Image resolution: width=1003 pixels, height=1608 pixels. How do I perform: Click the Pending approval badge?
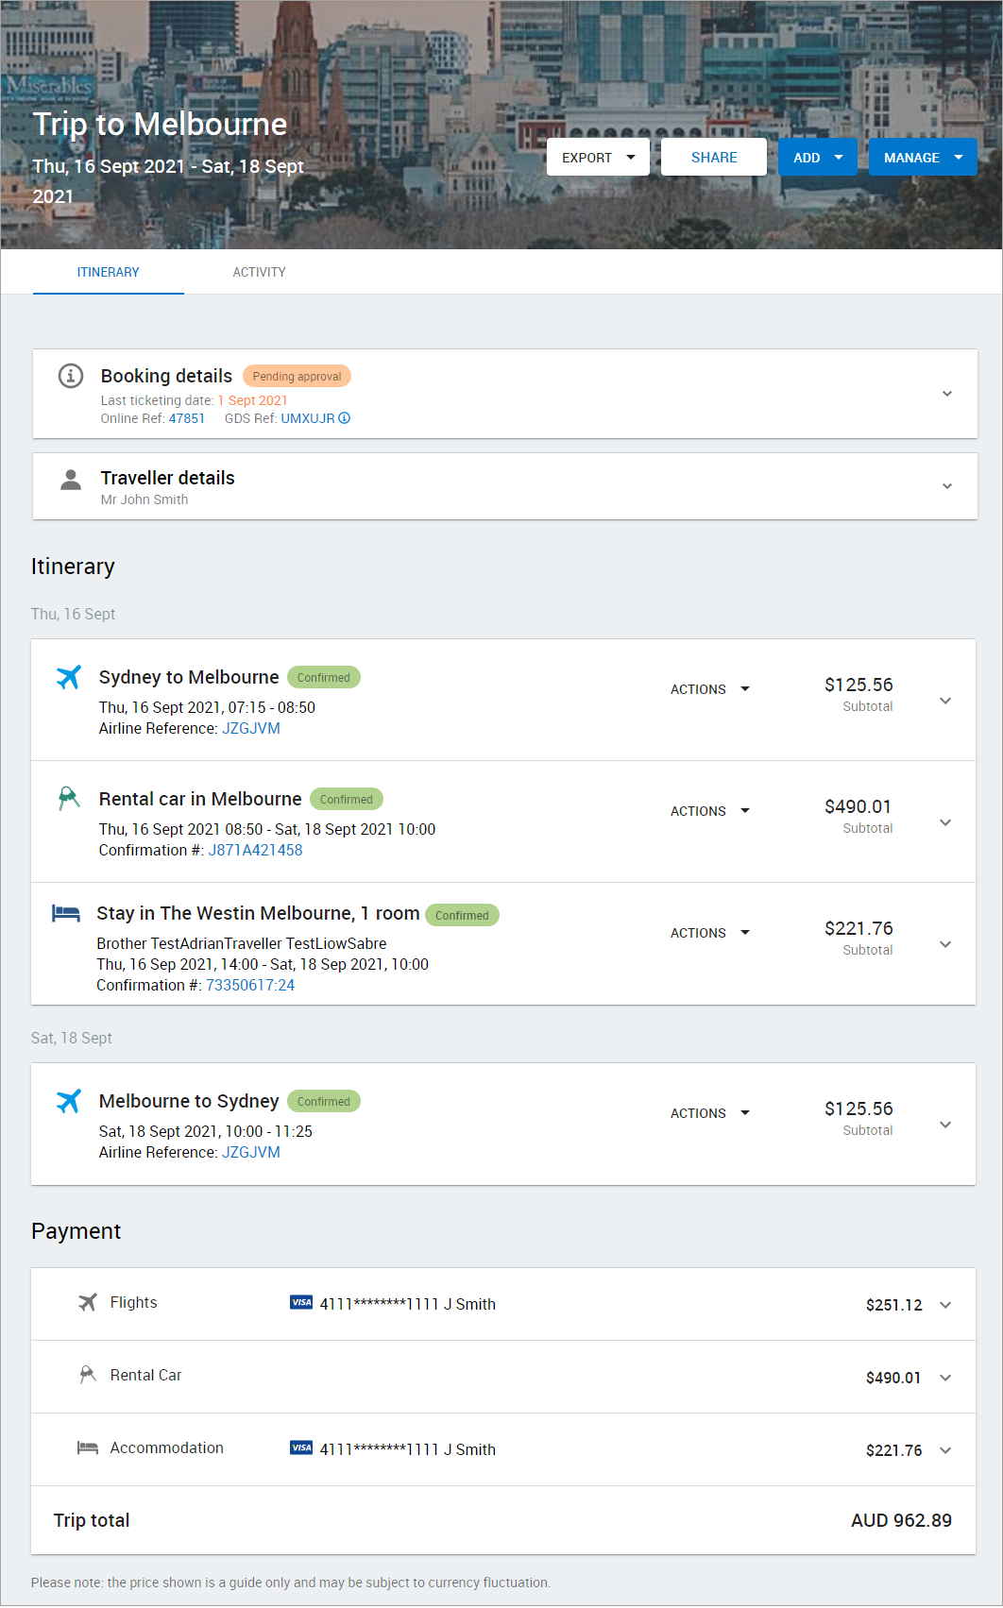coord(297,376)
